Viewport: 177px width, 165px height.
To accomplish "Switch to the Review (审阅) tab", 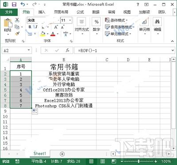I will pyautogui.click(x=112, y=12).
